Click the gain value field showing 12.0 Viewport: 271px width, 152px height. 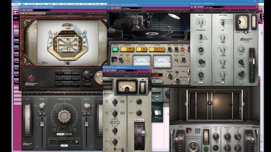coord(88,84)
